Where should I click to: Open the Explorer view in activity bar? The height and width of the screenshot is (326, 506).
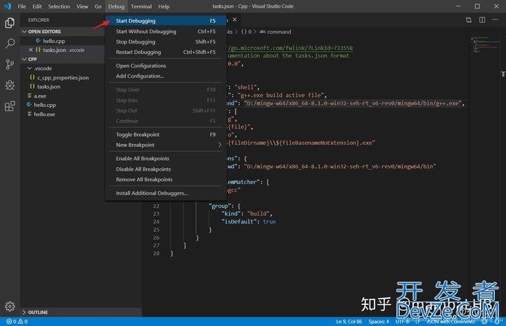(10, 23)
